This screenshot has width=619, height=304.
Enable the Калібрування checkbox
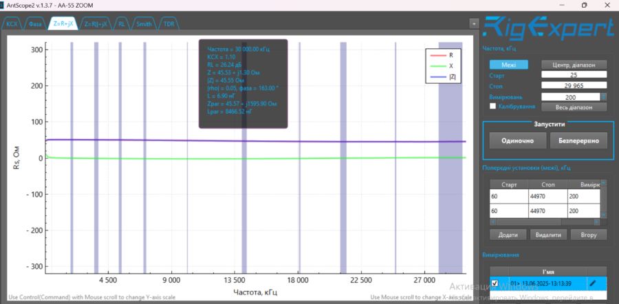(x=492, y=107)
